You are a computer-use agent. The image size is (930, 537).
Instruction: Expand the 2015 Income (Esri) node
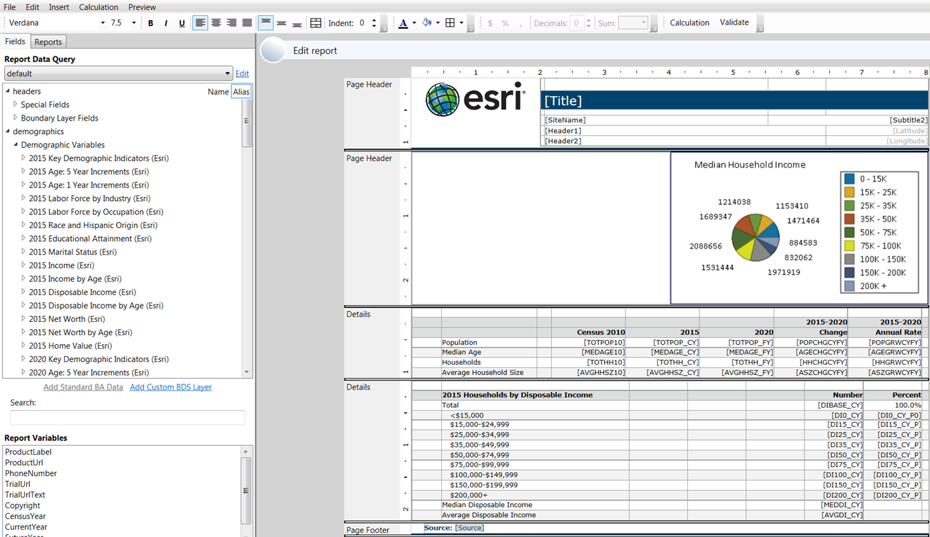tap(23, 265)
